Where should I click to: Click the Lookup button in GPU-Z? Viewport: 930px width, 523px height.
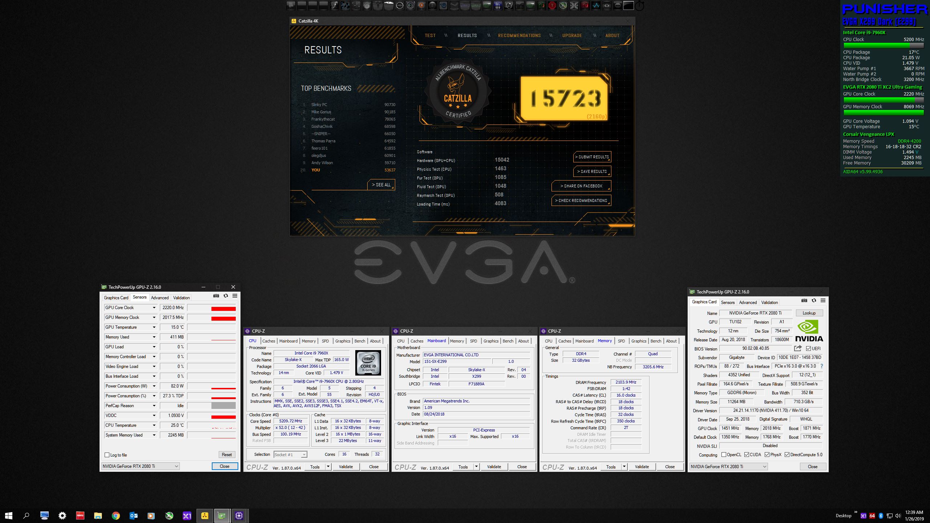click(x=809, y=313)
